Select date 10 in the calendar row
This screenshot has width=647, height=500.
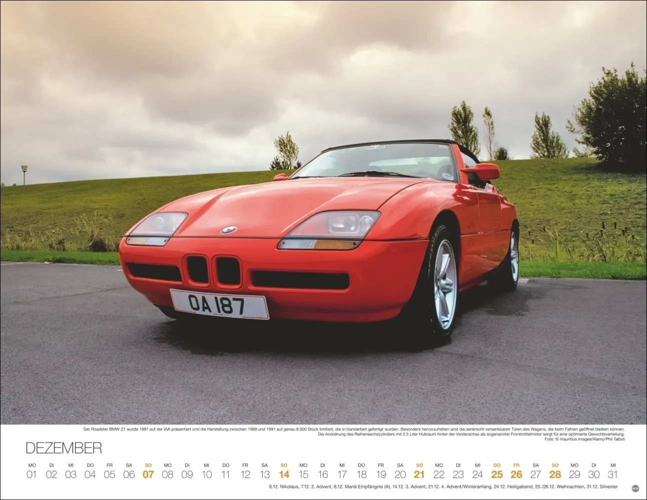pyautogui.click(x=207, y=474)
